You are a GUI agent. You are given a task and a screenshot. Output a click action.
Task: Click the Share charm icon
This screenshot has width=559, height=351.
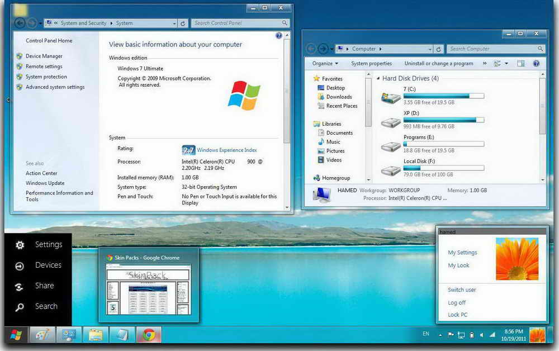point(19,287)
